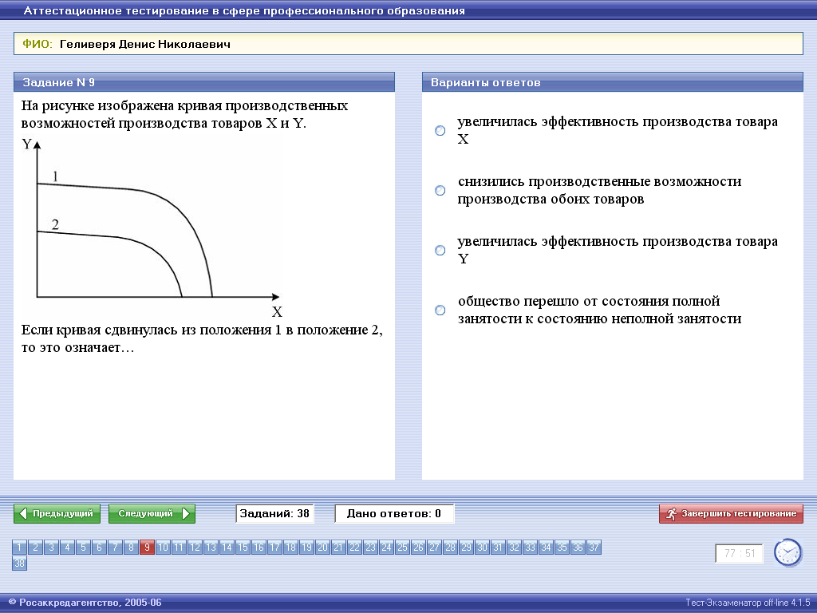This screenshot has width=817, height=613.
Task: Jump to question 37
Action: 594,548
